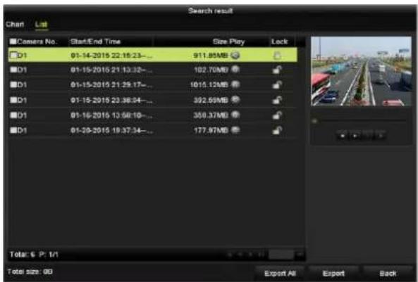Toggle select-all checkbox beside Camera No.
The width and height of the screenshot is (418, 282).
pos(13,41)
